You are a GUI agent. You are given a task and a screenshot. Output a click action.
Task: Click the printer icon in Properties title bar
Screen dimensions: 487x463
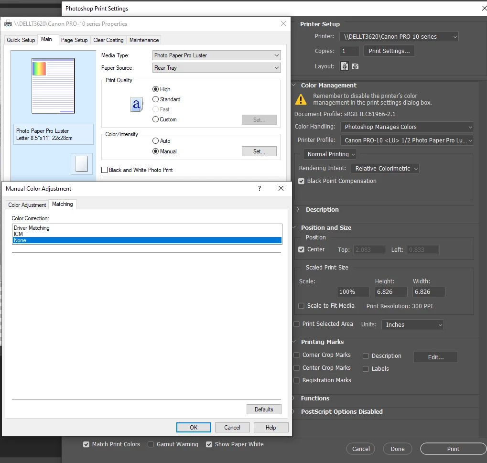[x=8, y=24]
